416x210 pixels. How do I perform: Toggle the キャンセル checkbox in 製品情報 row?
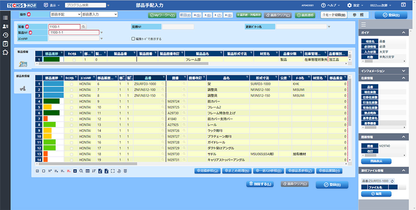tap(74, 60)
